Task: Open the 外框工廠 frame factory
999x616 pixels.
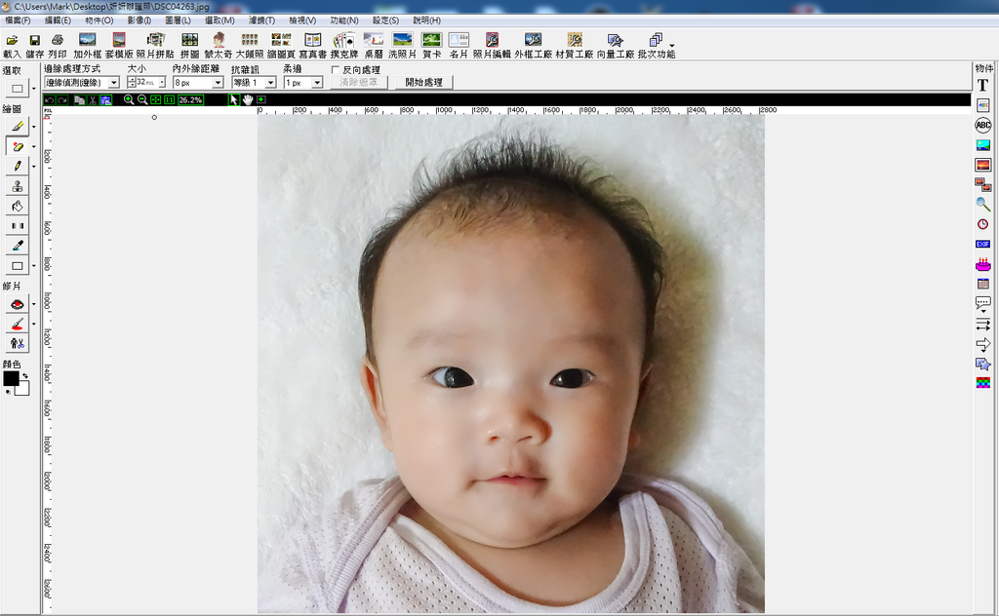Action: [x=534, y=46]
